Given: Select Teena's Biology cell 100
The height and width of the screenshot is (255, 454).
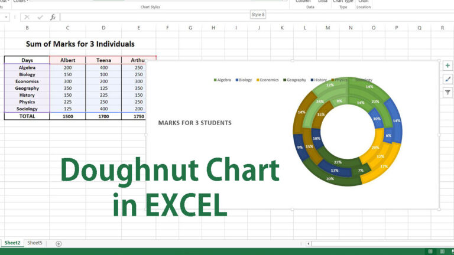Looking at the screenshot, I should (x=103, y=74).
